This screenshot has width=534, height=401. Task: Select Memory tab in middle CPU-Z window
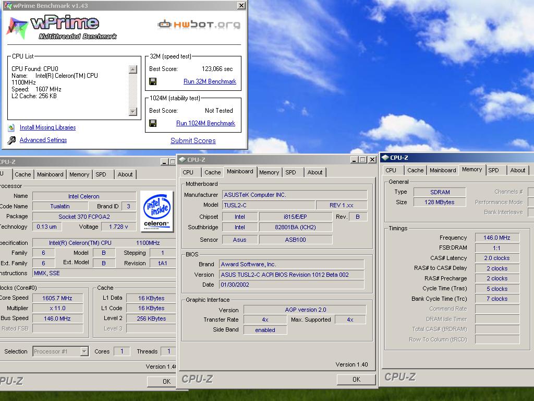269,172
